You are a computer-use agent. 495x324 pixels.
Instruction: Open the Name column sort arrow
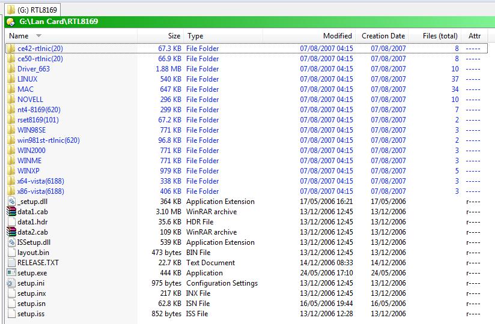pyautogui.click(x=38, y=36)
